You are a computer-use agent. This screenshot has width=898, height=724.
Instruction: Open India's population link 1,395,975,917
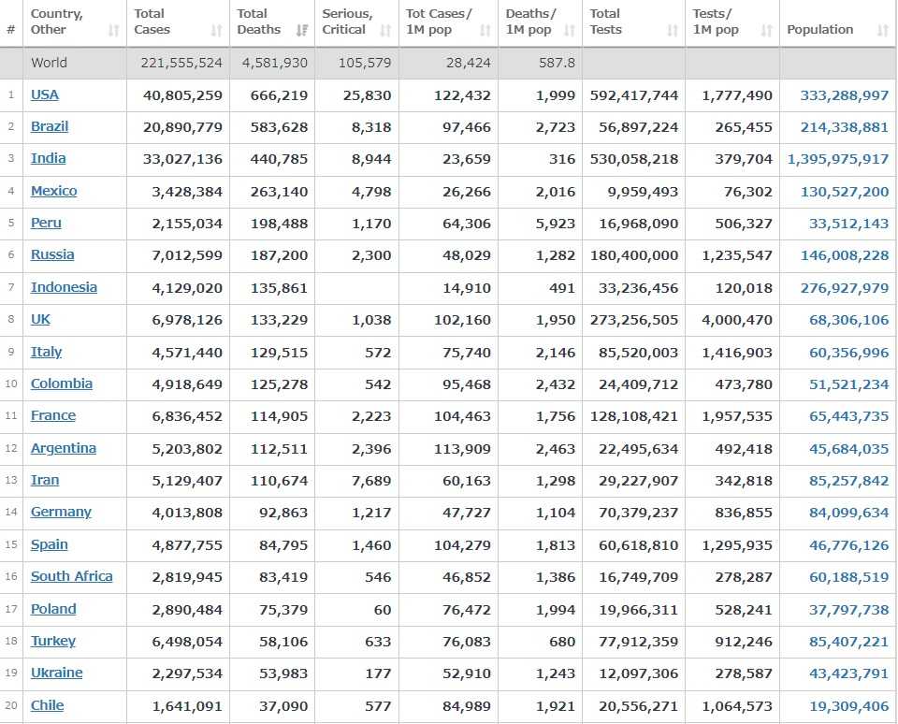[838, 159]
